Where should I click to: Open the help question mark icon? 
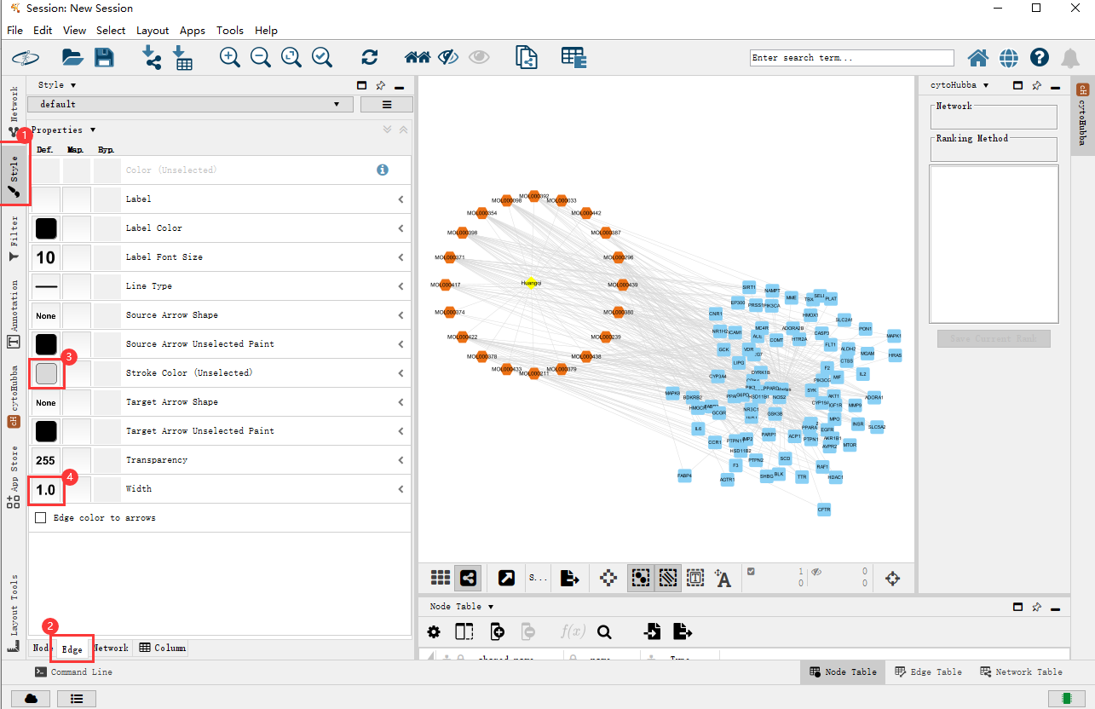tap(1040, 57)
